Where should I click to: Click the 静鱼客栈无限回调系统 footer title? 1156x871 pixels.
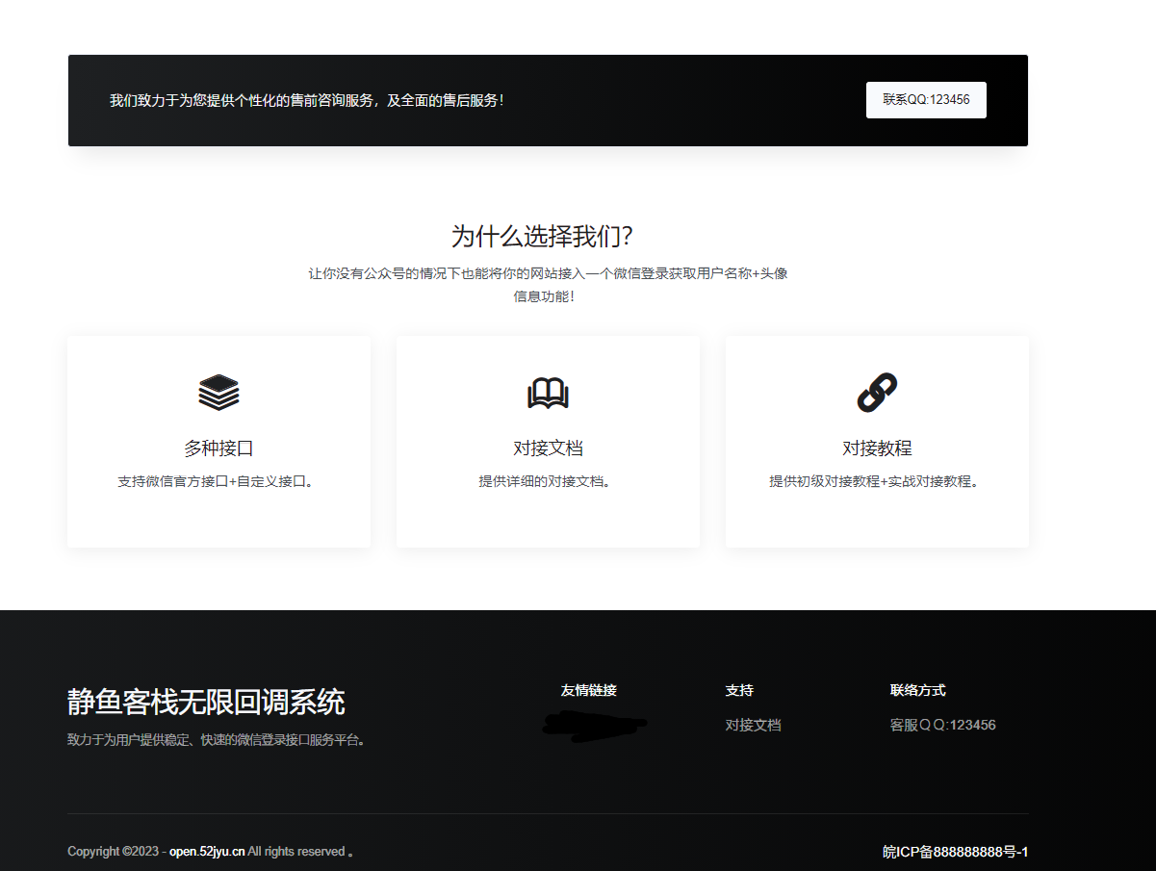(206, 703)
